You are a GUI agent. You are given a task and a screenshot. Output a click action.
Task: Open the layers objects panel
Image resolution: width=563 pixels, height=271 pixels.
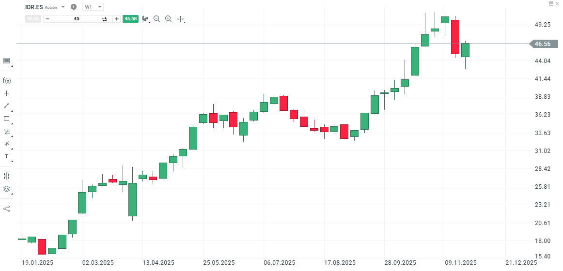[x=7, y=189]
